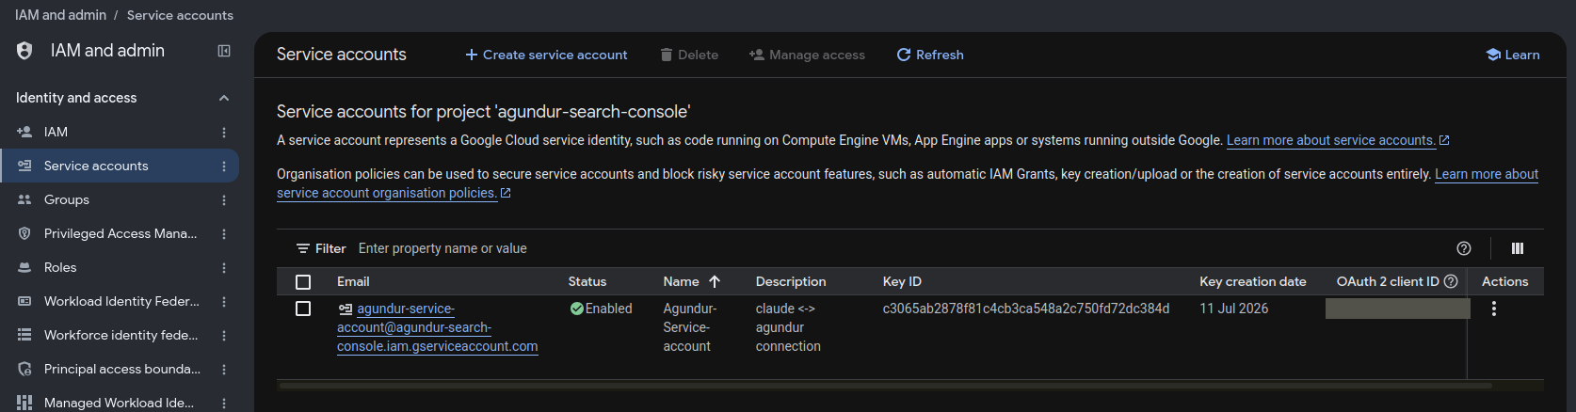Screen dimensions: 1576x412
Task: Refresh the service accounts list
Action: click(x=930, y=55)
